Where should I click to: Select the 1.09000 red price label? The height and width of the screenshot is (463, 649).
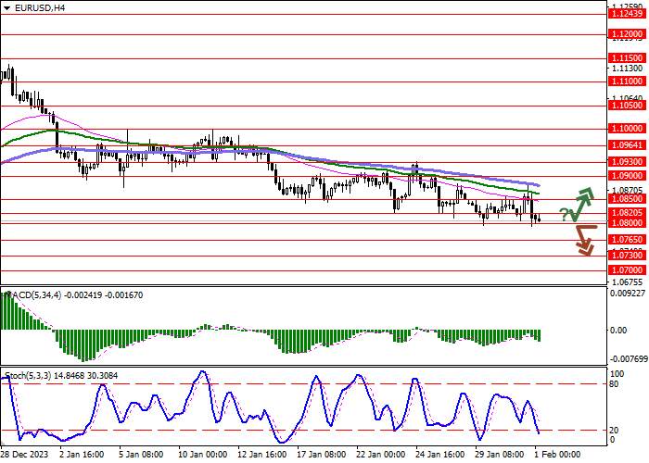[x=628, y=176]
